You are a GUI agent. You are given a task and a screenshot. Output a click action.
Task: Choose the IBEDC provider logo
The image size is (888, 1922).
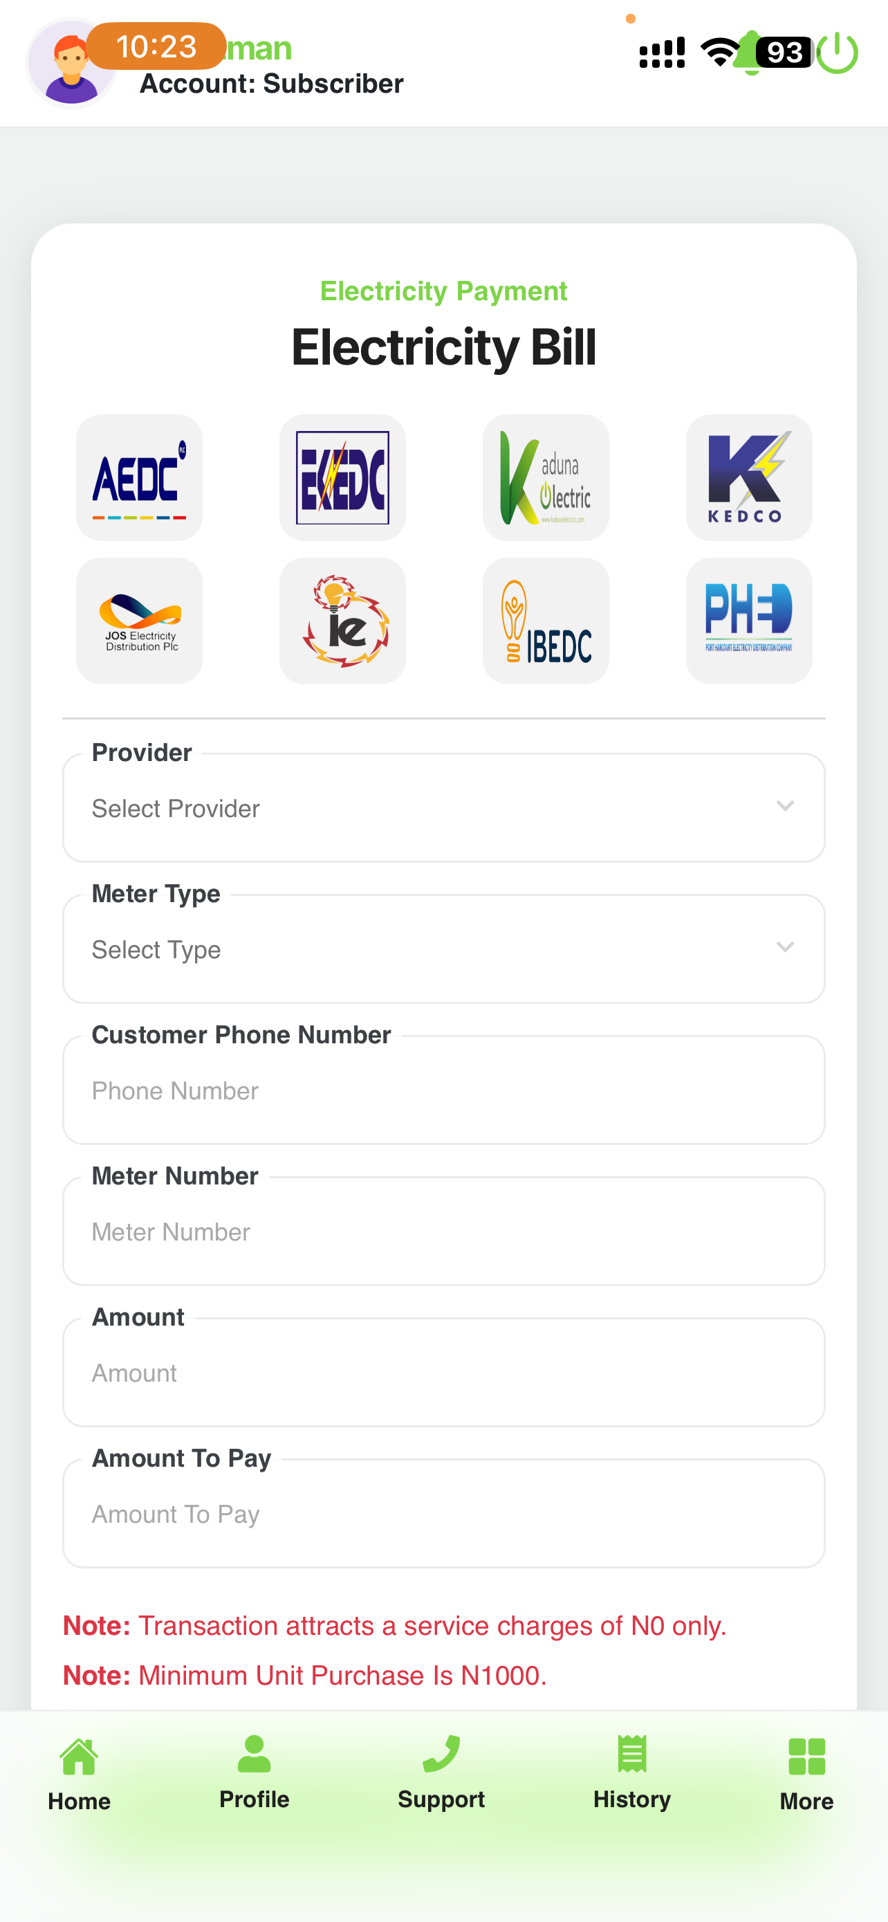[546, 621]
